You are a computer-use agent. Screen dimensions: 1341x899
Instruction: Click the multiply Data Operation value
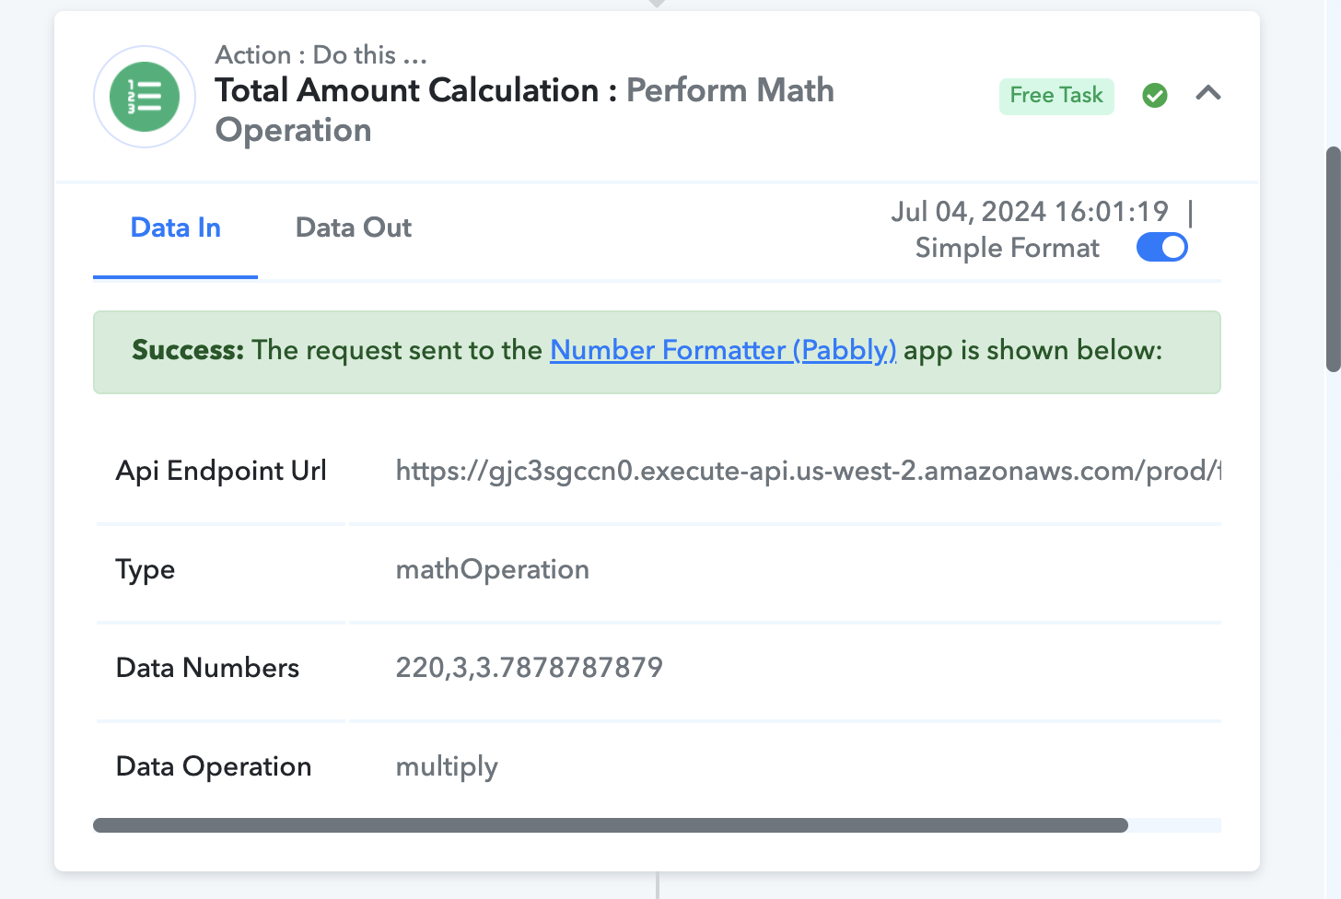447,766
